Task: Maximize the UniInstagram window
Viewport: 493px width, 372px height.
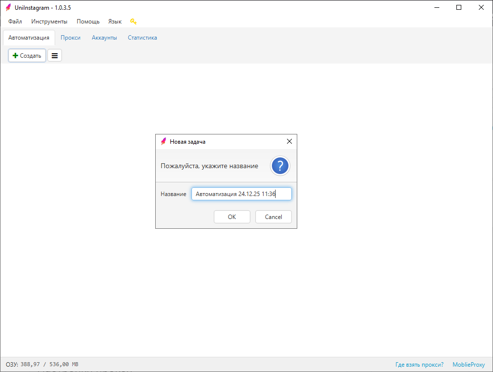Action: (459, 7)
